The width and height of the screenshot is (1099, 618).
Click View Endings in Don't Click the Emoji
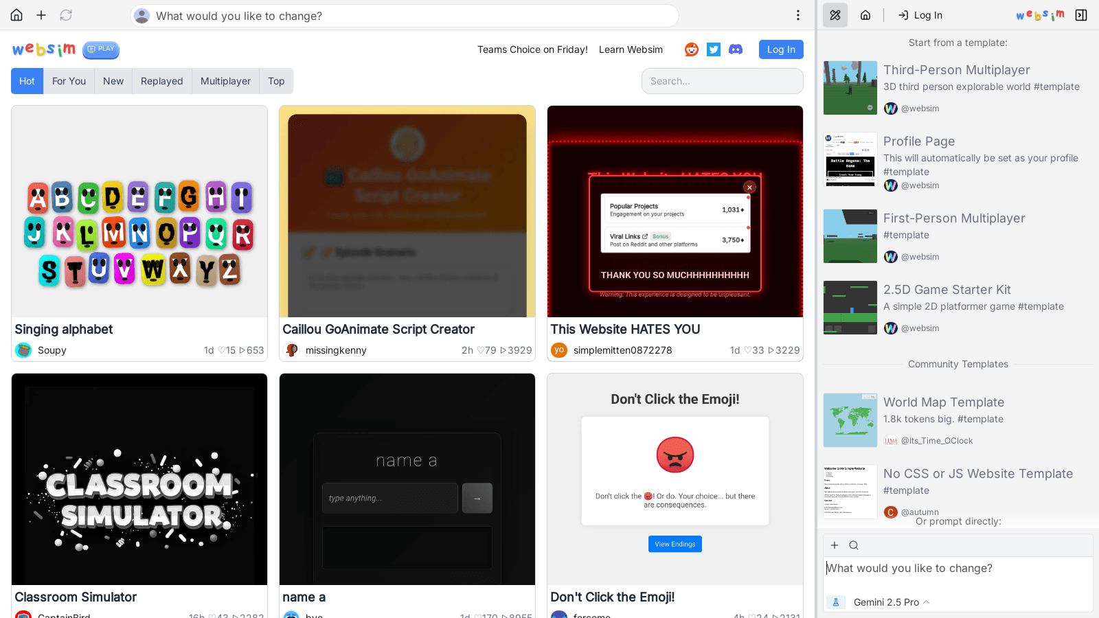click(675, 544)
